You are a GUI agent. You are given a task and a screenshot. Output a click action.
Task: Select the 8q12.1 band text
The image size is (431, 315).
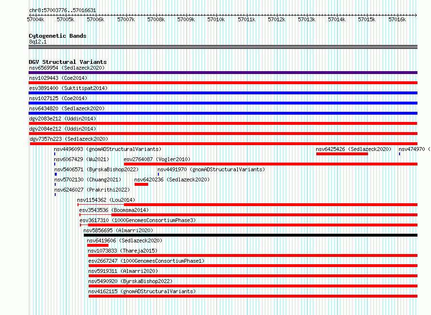pos(38,42)
